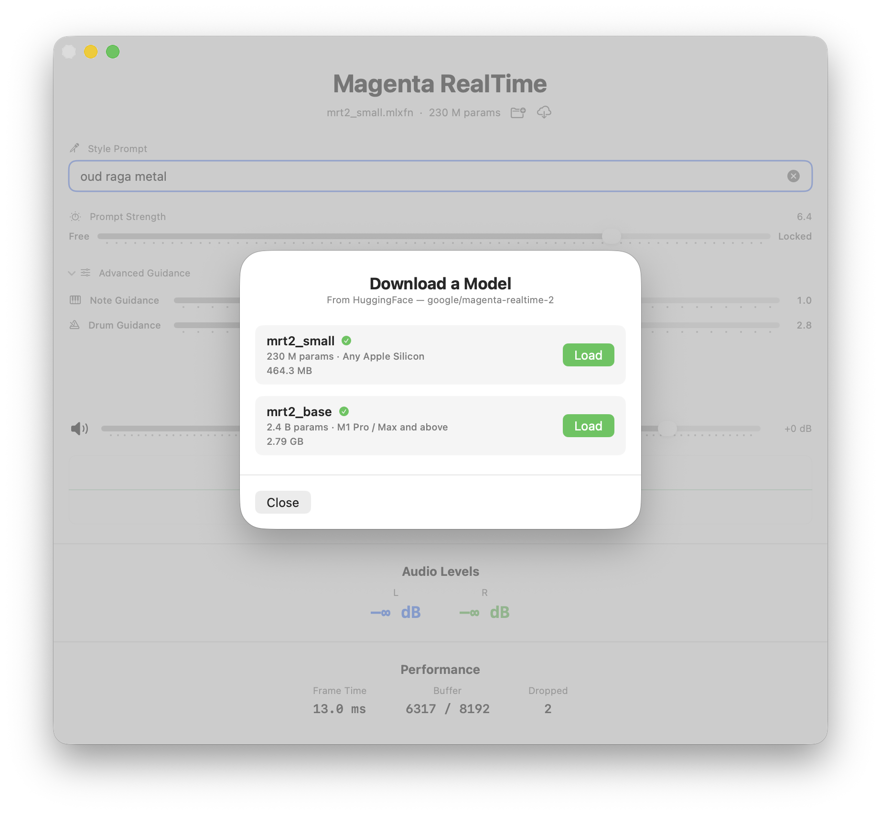881x815 pixels.
Task: Click the volume speaker icon
Action: (x=79, y=429)
